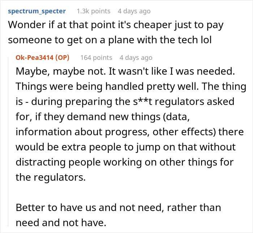Click the 164 points score label
This screenshot has height=233, width=253.
point(97,58)
